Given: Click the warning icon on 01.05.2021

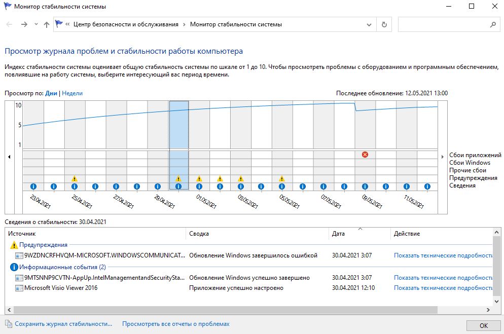Looking at the screenshot, I should (199, 180).
